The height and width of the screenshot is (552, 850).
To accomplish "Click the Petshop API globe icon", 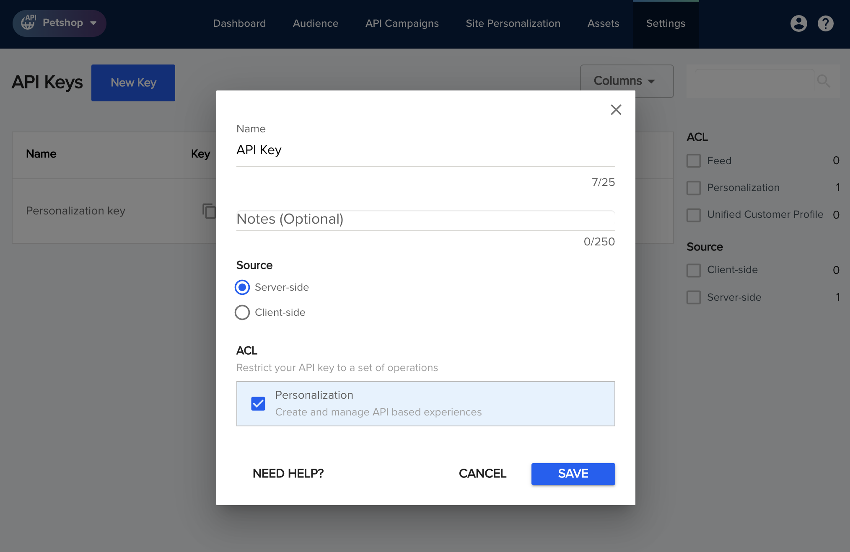I will click(29, 23).
